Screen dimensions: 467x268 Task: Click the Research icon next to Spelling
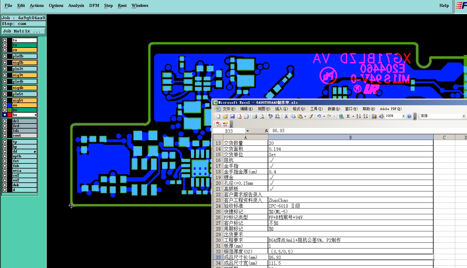coord(278,116)
